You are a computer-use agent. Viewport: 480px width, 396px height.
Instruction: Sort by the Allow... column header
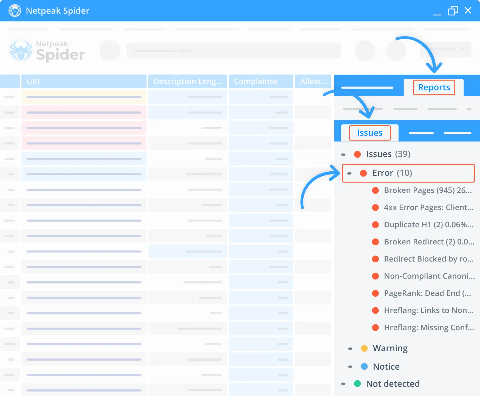point(313,82)
